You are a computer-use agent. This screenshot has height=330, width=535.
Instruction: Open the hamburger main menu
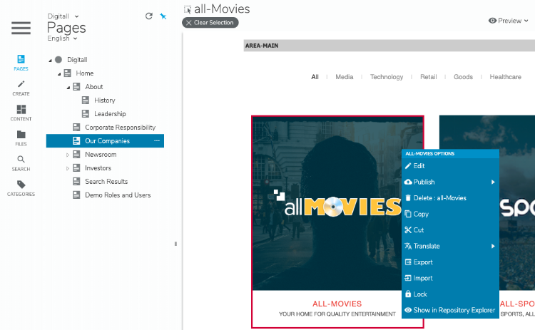[x=21, y=28]
